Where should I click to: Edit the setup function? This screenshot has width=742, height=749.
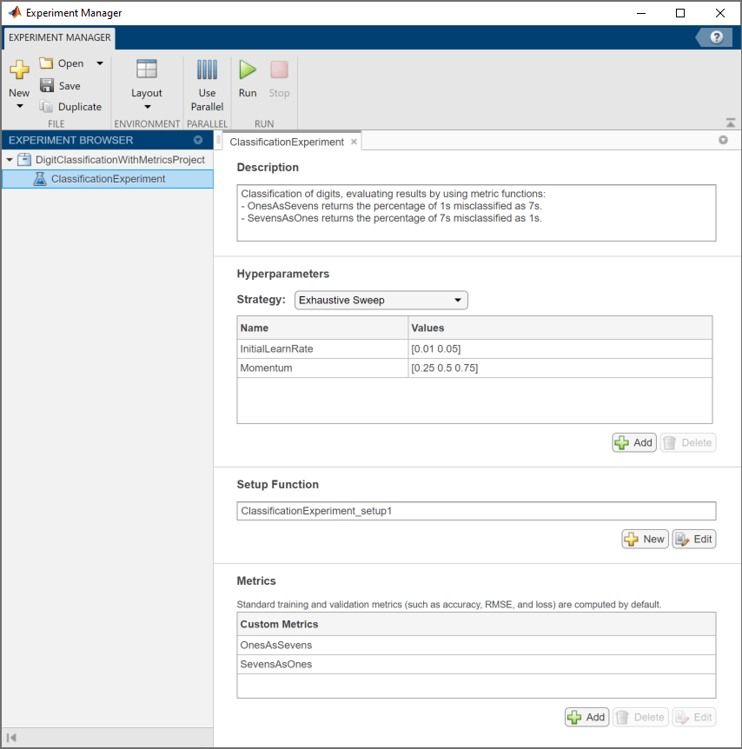(693, 539)
